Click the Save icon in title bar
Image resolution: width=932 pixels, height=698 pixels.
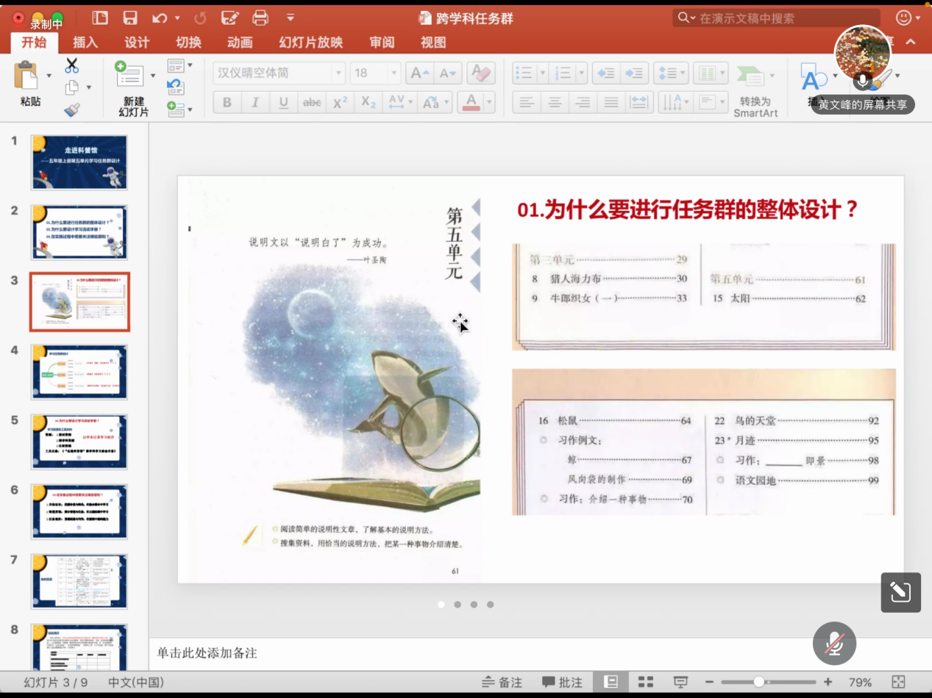130,18
